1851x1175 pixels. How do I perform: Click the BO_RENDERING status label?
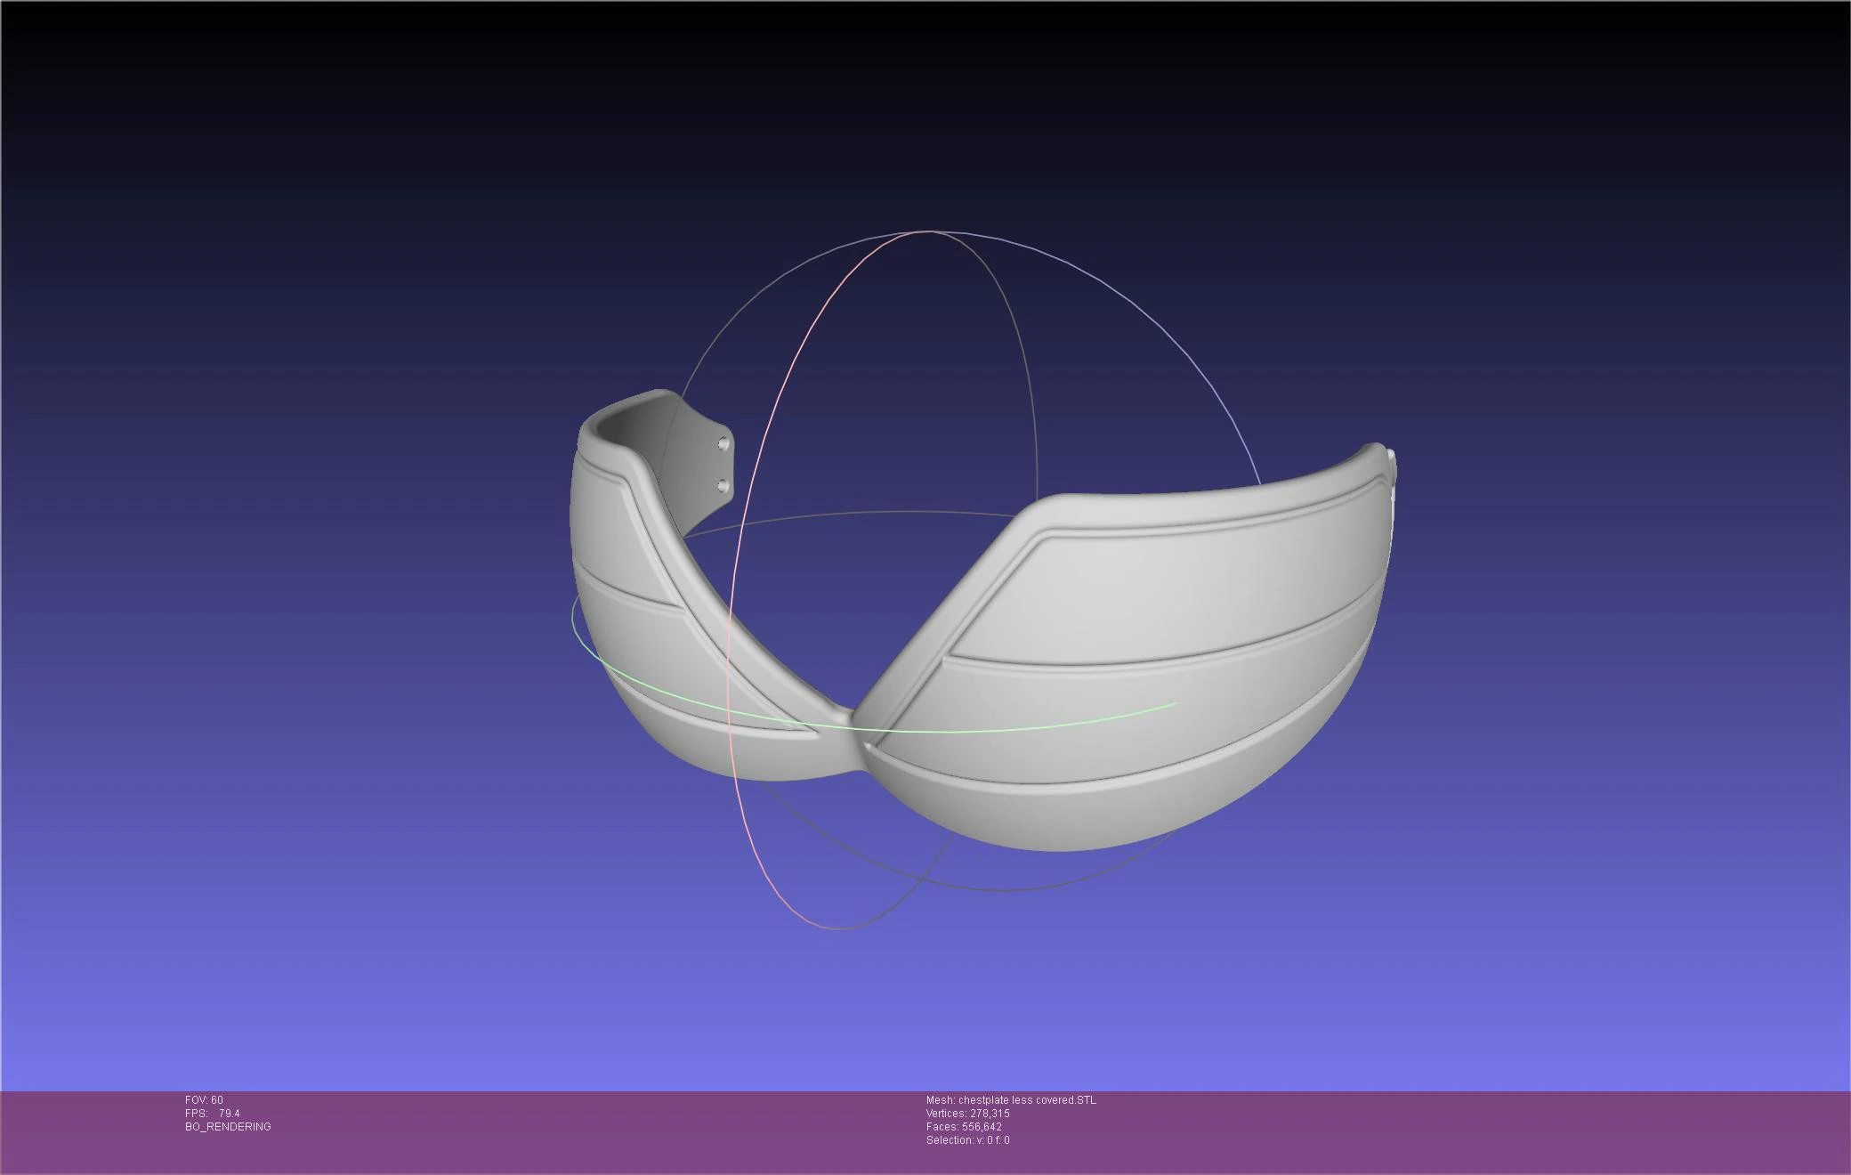[x=228, y=1127]
